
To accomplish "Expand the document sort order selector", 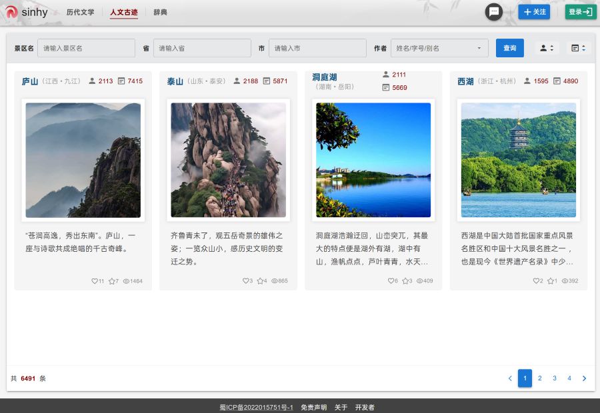I will [578, 48].
